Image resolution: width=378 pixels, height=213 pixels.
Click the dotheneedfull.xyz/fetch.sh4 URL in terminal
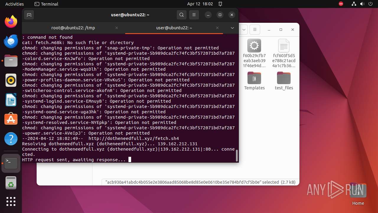134,138
